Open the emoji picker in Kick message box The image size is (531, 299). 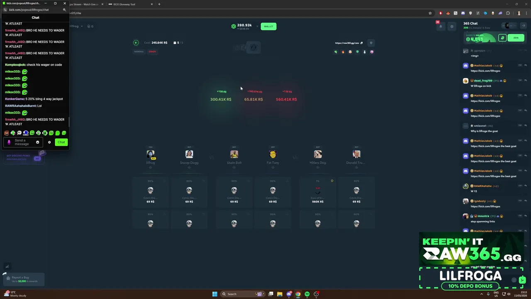pyautogui.click(x=37, y=142)
